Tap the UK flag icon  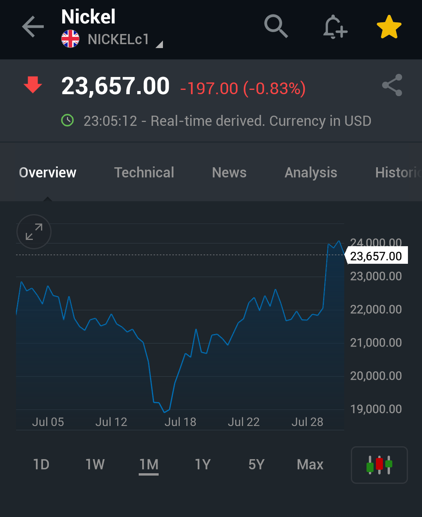click(70, 39)
